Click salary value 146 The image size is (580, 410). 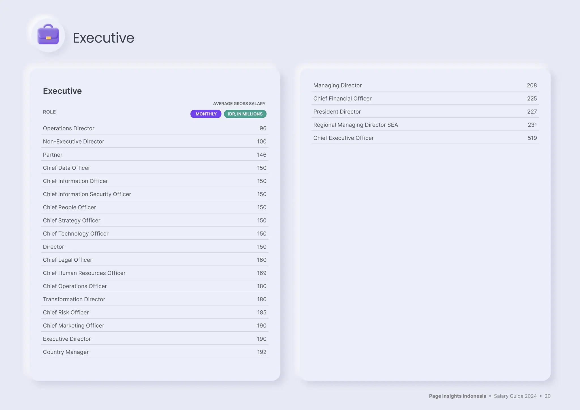coord(262,155)
